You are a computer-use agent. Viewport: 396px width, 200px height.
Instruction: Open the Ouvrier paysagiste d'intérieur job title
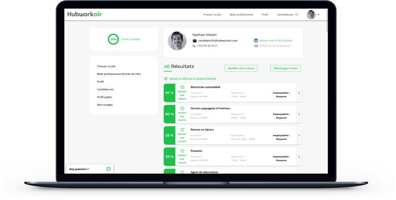point(210,108)
